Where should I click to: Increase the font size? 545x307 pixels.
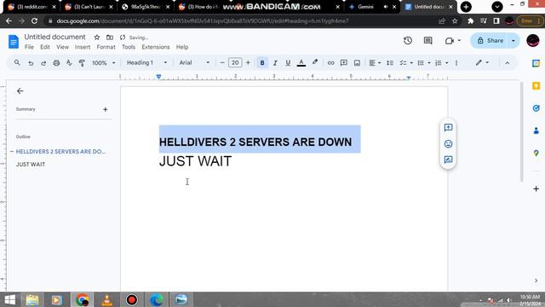248,62
